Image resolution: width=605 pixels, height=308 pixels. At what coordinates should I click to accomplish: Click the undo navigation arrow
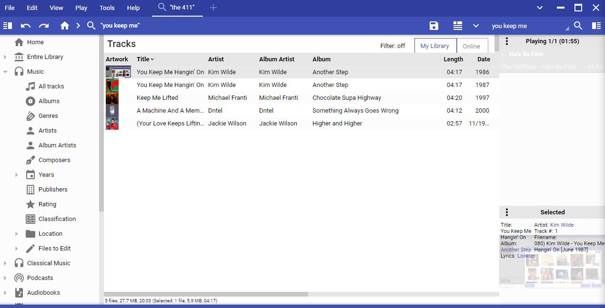(x=26, y=26)
